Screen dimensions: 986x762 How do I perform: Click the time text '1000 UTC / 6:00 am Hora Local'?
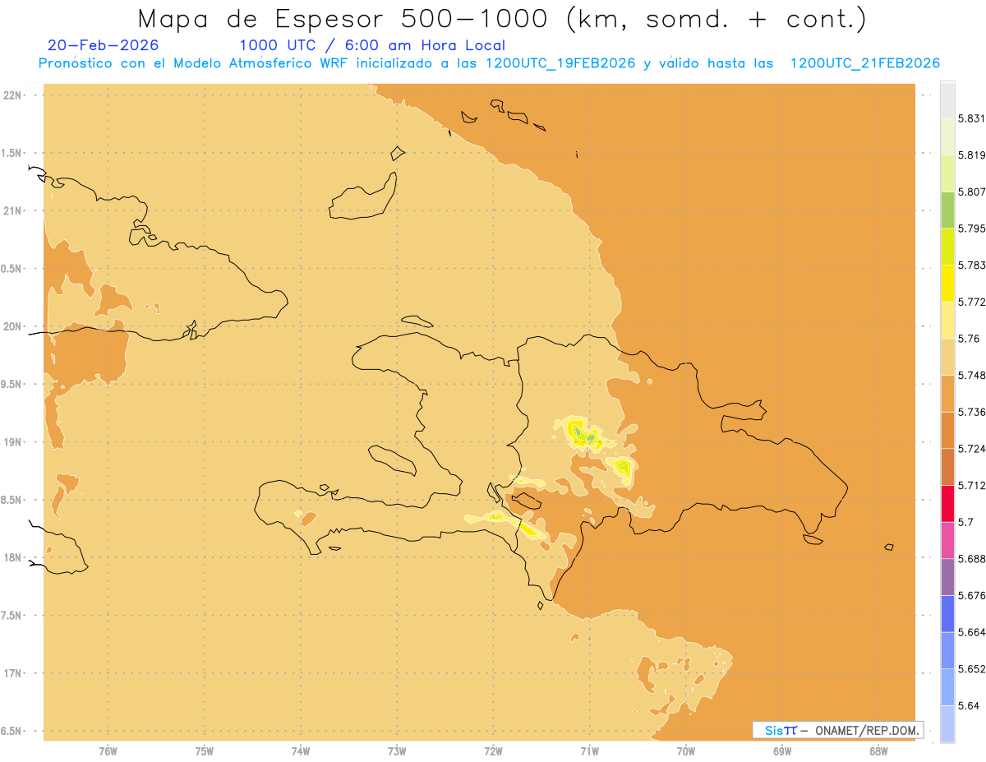click(x=372, y=45)
